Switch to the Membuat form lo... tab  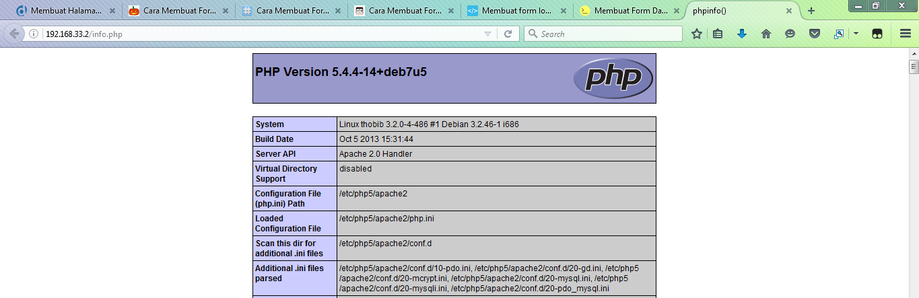[516, 11]
